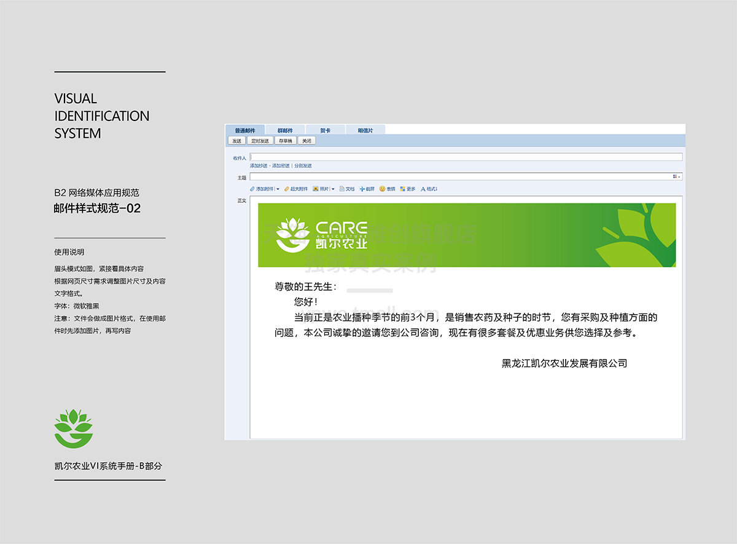Click the 截屏 screenshot icon

pos(362,189)
